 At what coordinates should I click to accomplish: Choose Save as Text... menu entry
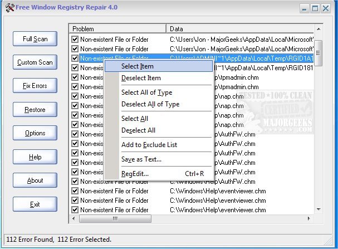point(159,159)
